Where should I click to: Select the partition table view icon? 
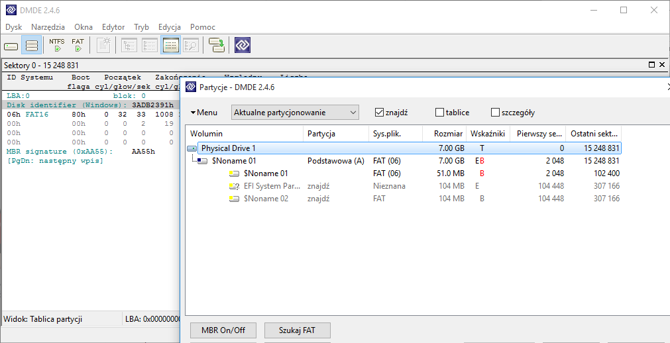[170, 45]
